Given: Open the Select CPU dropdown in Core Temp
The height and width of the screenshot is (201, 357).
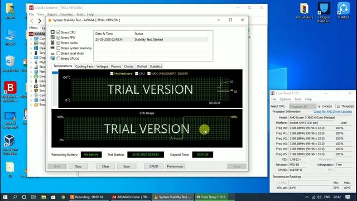Looking at the screenshot, I should pos(302,107).
